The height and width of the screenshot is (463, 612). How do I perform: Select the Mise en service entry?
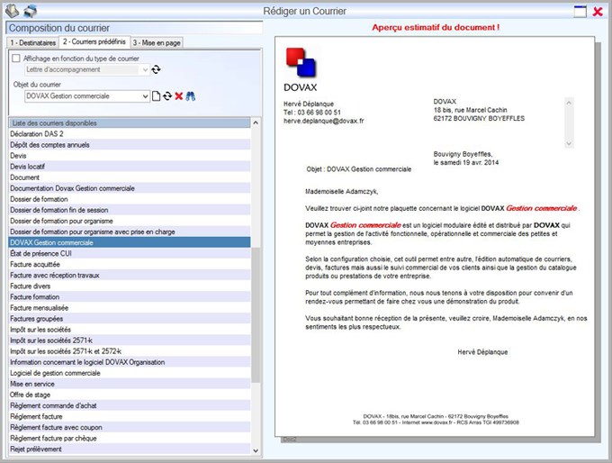pos(130,384)
